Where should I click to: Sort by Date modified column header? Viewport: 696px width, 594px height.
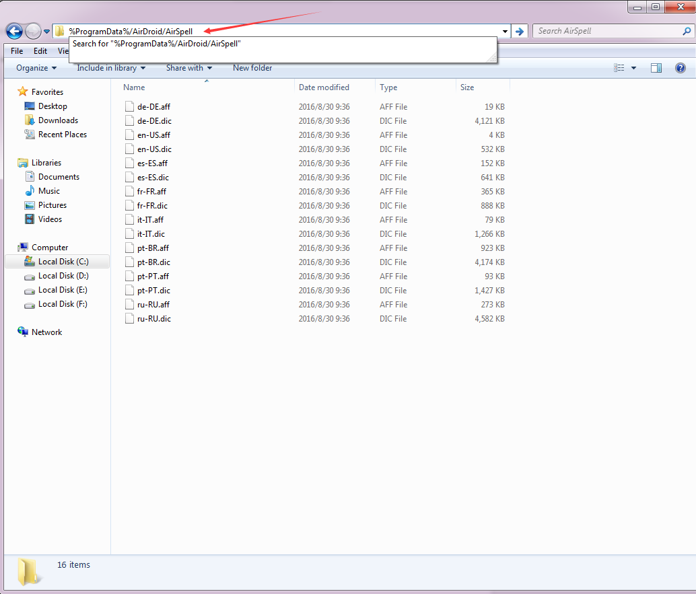click(324, 87)
